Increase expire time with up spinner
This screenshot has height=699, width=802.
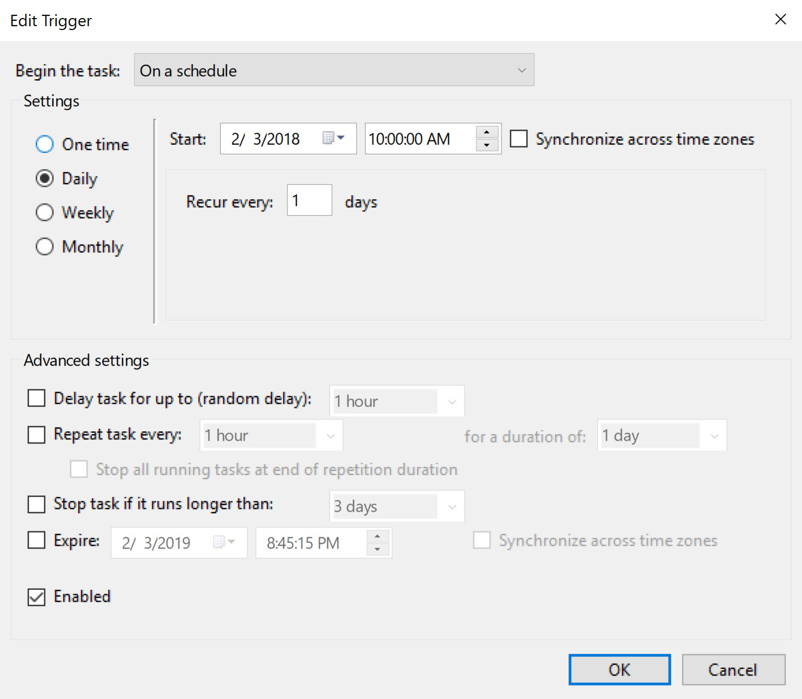click(378, 536)
